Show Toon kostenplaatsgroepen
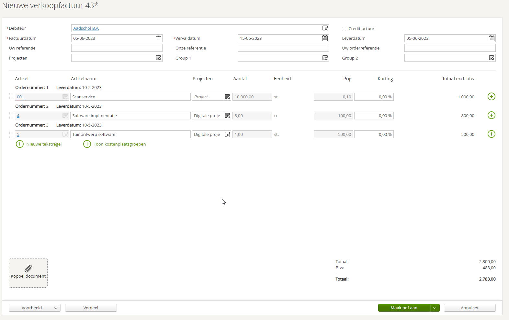509x320 pixels. [115, 144]
